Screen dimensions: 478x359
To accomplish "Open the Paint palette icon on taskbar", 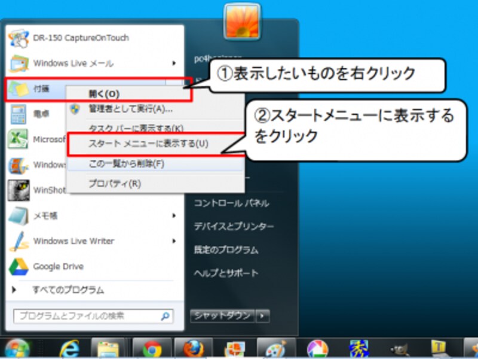I will click(275, 349).
